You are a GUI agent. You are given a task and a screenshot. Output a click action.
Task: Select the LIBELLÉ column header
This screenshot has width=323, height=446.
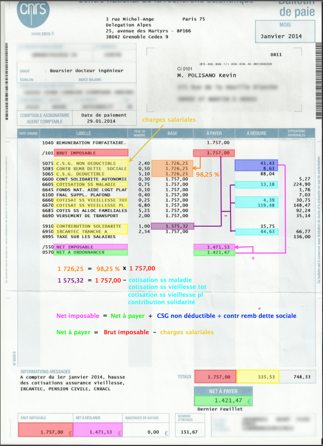(x=84, y=133)
